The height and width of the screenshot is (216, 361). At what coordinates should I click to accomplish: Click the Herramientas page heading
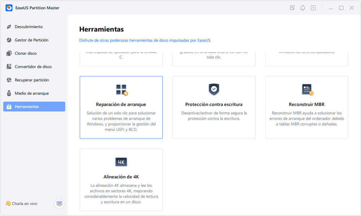click(x=101, y=29)
